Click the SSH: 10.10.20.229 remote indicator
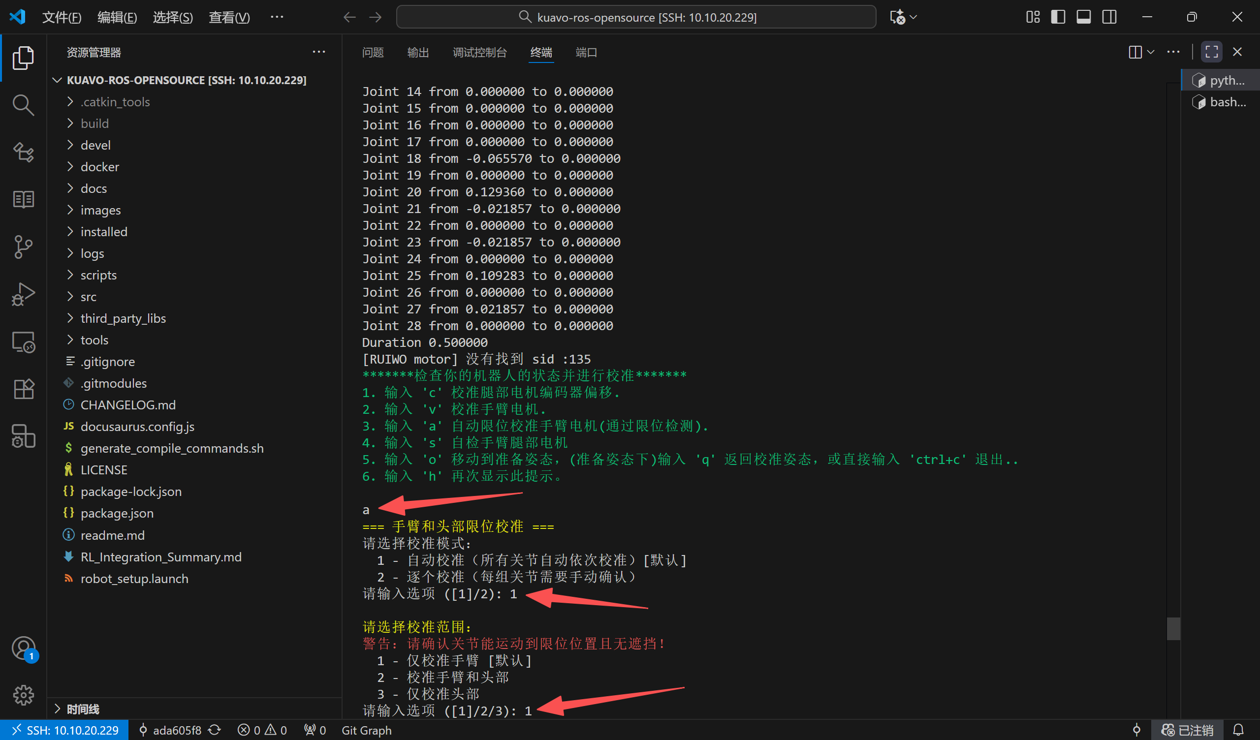Screen dimensions: 1260x740 (x=64, y=730)
